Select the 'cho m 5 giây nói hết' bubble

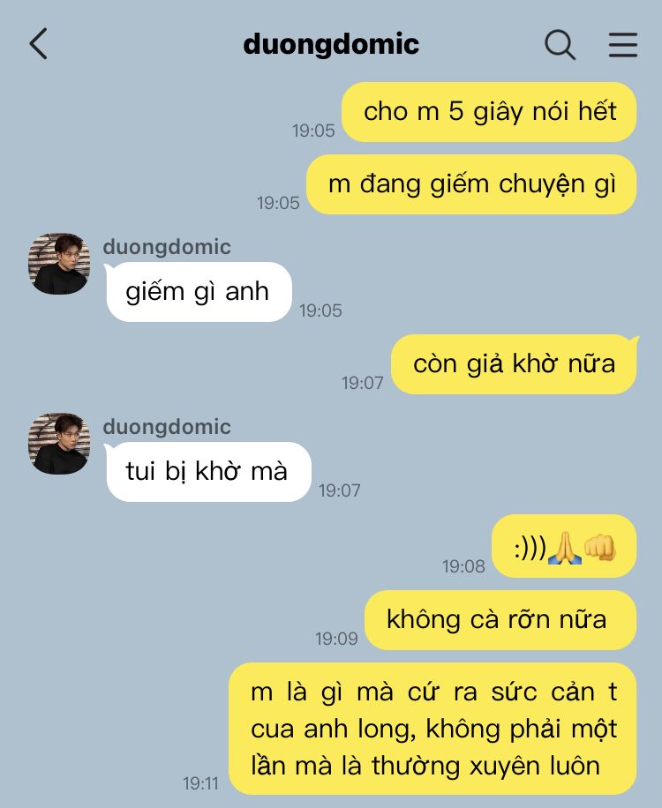coord(489,112)
